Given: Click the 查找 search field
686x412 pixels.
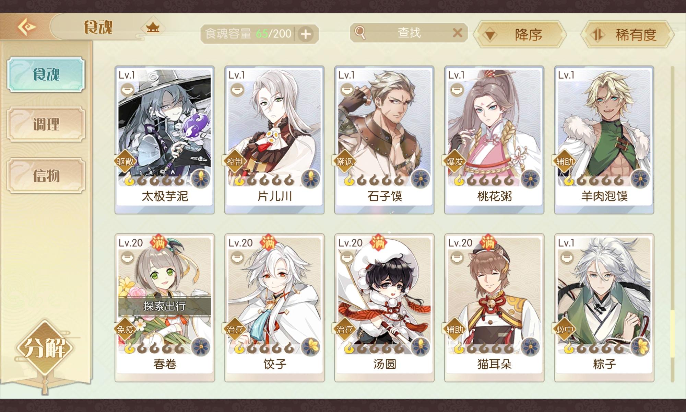Looking at the screenshot, I should (409, 33).
